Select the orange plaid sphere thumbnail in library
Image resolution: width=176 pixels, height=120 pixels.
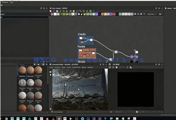[22, 108]
